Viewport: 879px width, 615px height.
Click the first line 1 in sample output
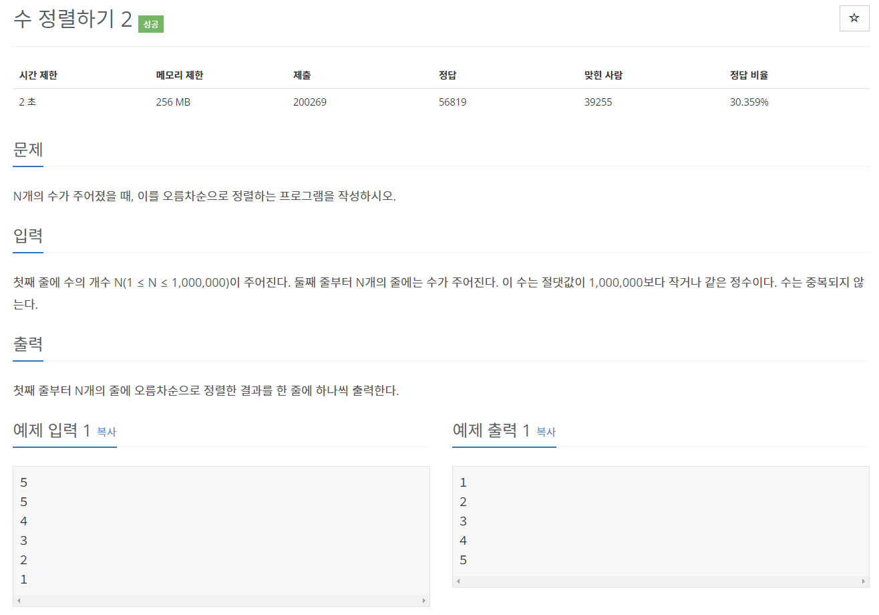(x=464, y=483)
